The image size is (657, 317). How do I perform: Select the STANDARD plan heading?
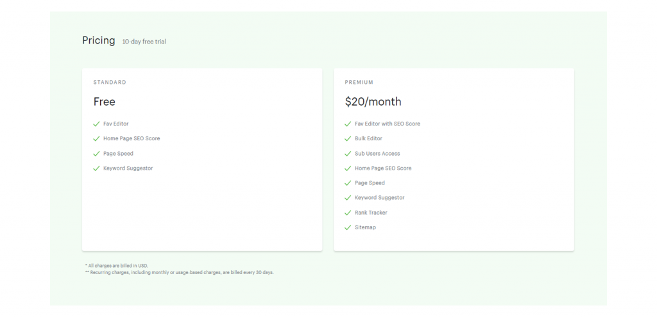coord(110,83)
